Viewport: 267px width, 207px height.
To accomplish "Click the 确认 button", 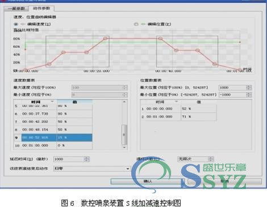I will pyautogui.click(x=148, y=181).
